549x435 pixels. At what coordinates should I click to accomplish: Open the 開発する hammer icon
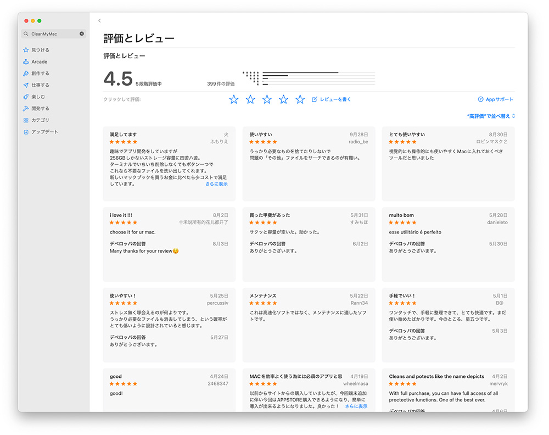coord(26,108)
